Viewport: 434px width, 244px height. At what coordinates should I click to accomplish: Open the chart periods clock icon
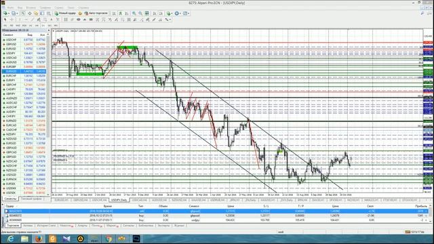pyautogui.click(x=176, y=14)
